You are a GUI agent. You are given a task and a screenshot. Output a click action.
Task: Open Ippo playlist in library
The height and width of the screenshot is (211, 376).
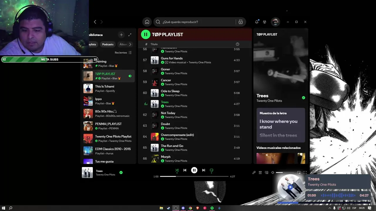(108, 101)
